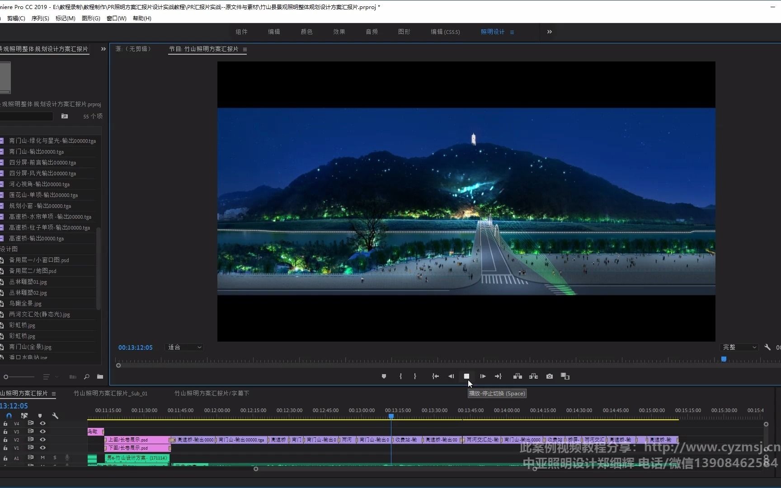Open Program monitor settings wrench
Viewport: 781px width, 488px height.
coord(767,347)
